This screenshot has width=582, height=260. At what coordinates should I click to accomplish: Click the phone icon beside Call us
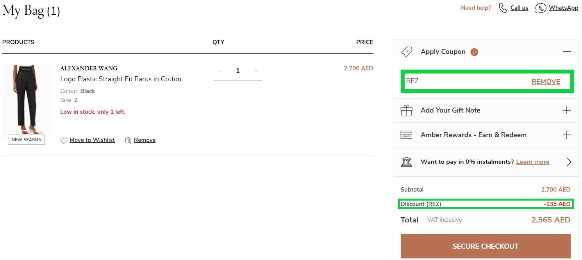[503, 7]
